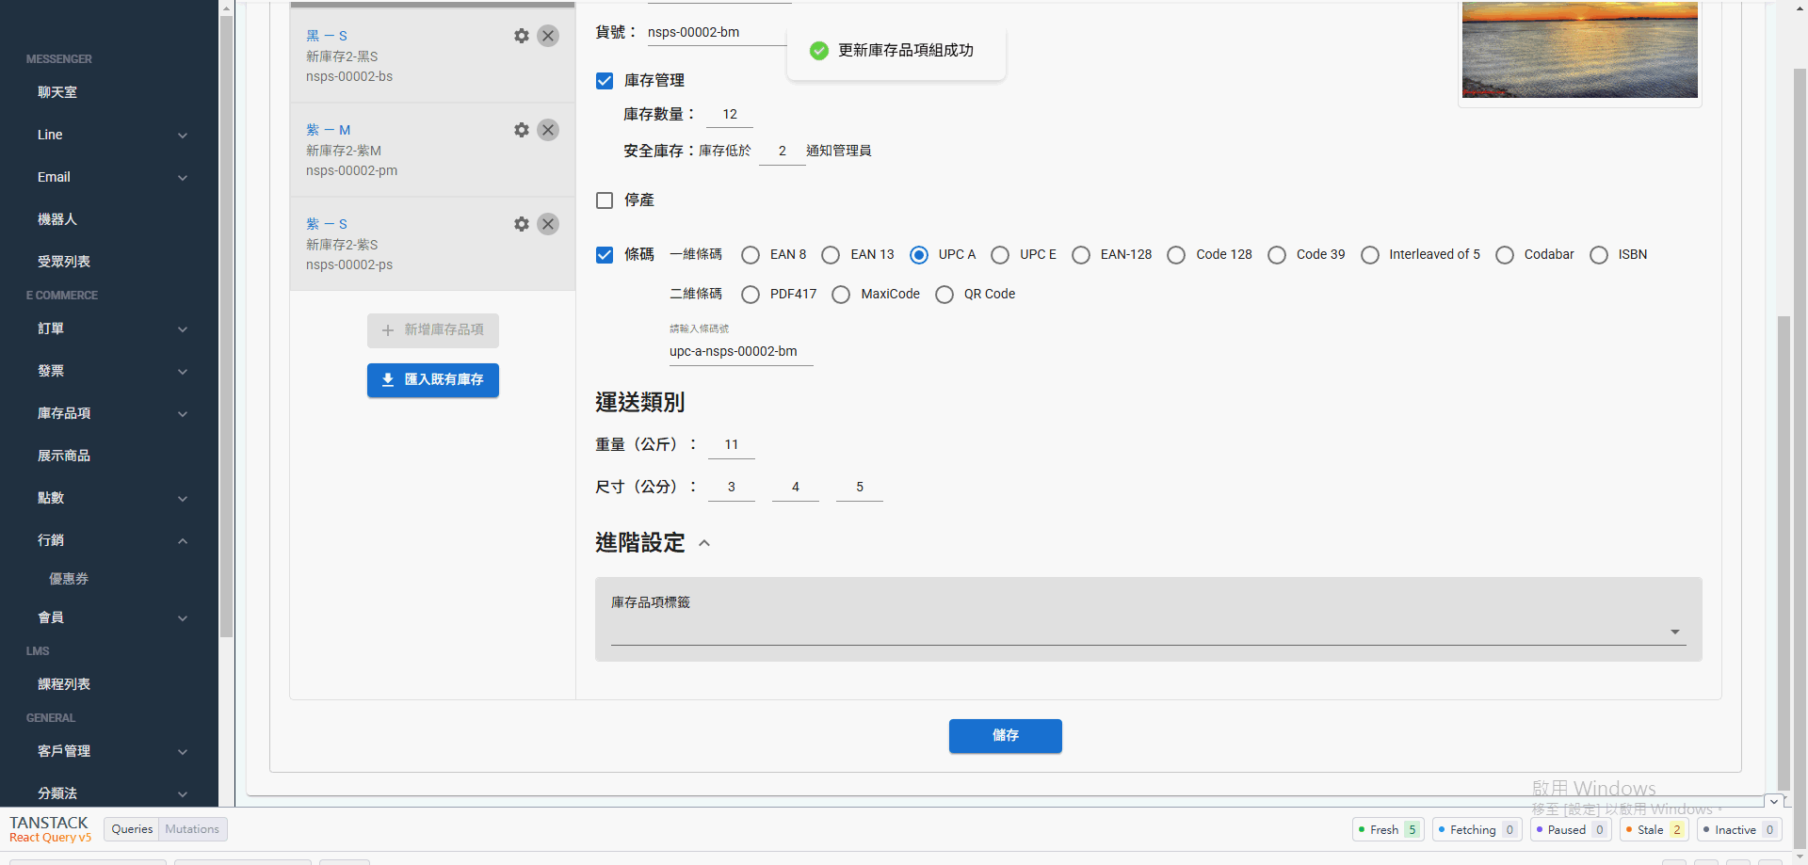
Task: Select the ISBN radio button
Action: click(x=1599, y=255)
